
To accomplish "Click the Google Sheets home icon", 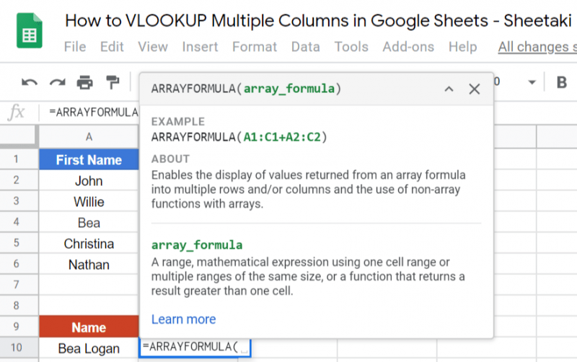I will pos(30,30).
